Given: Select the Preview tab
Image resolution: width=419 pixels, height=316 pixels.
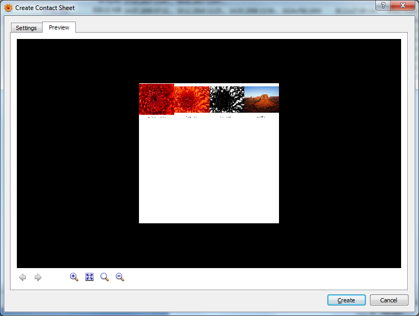Looking at the screenshot, I should (59, 27).
